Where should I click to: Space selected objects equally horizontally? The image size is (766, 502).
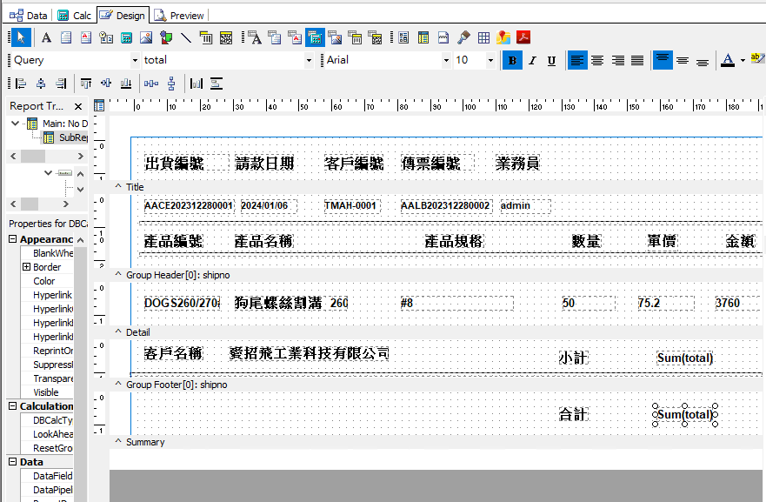coord(151,84)
